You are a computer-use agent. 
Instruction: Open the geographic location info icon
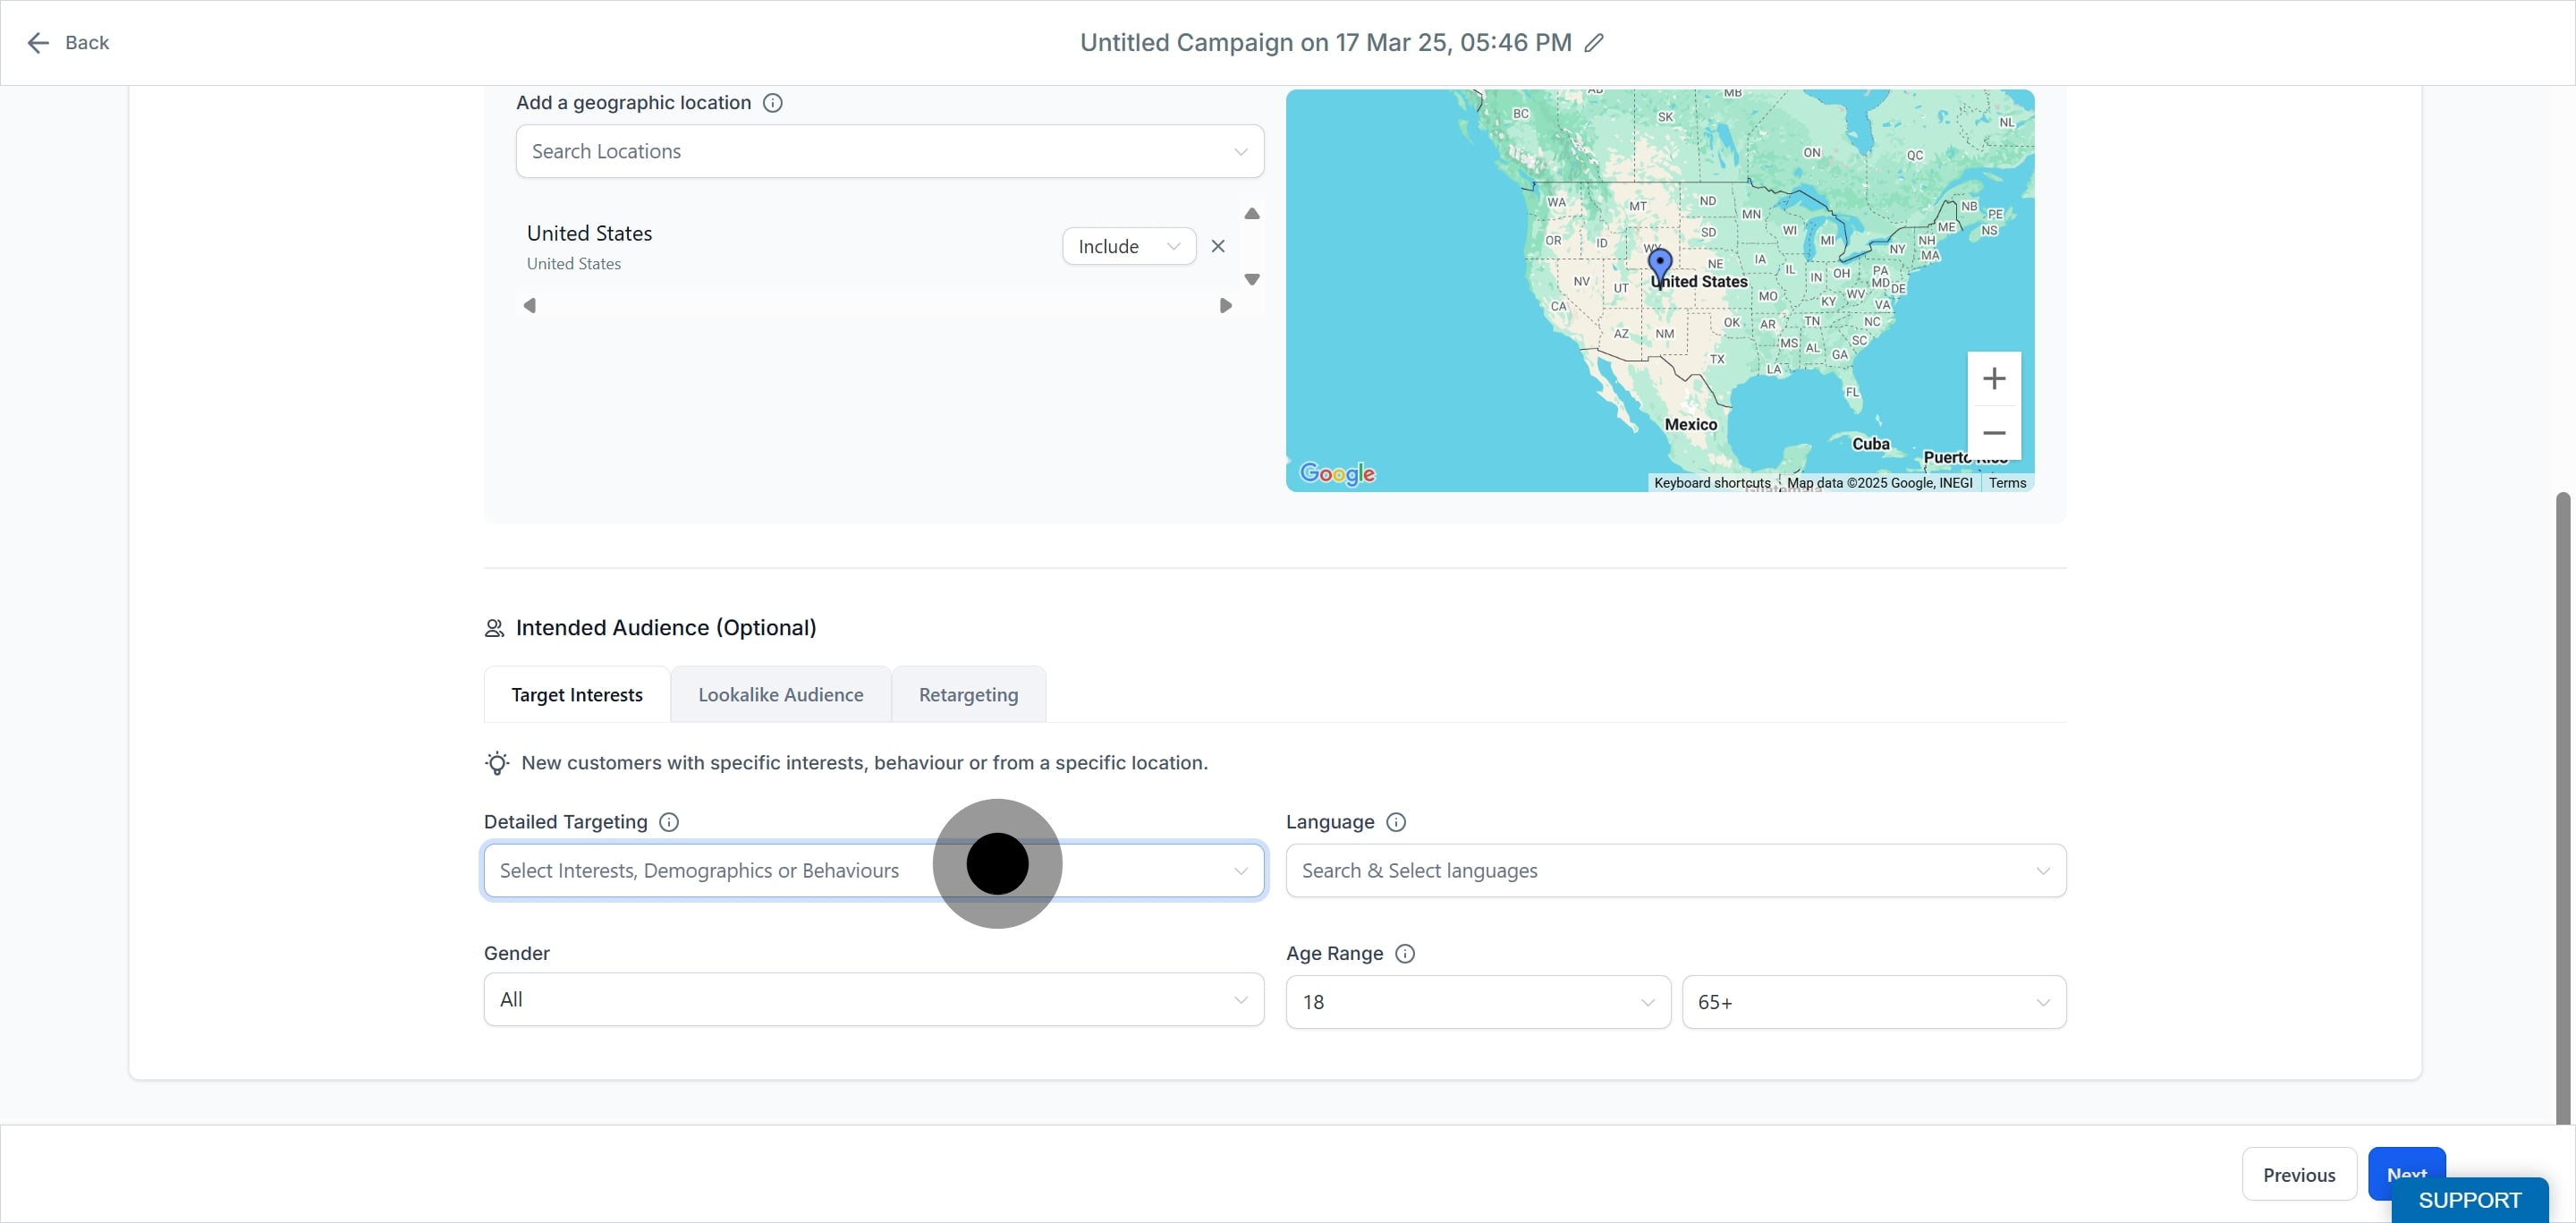[772, 103]
